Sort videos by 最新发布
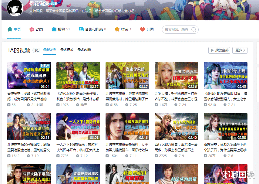The height and width of the screenshot is (184, 259). [x=49, y=50]
